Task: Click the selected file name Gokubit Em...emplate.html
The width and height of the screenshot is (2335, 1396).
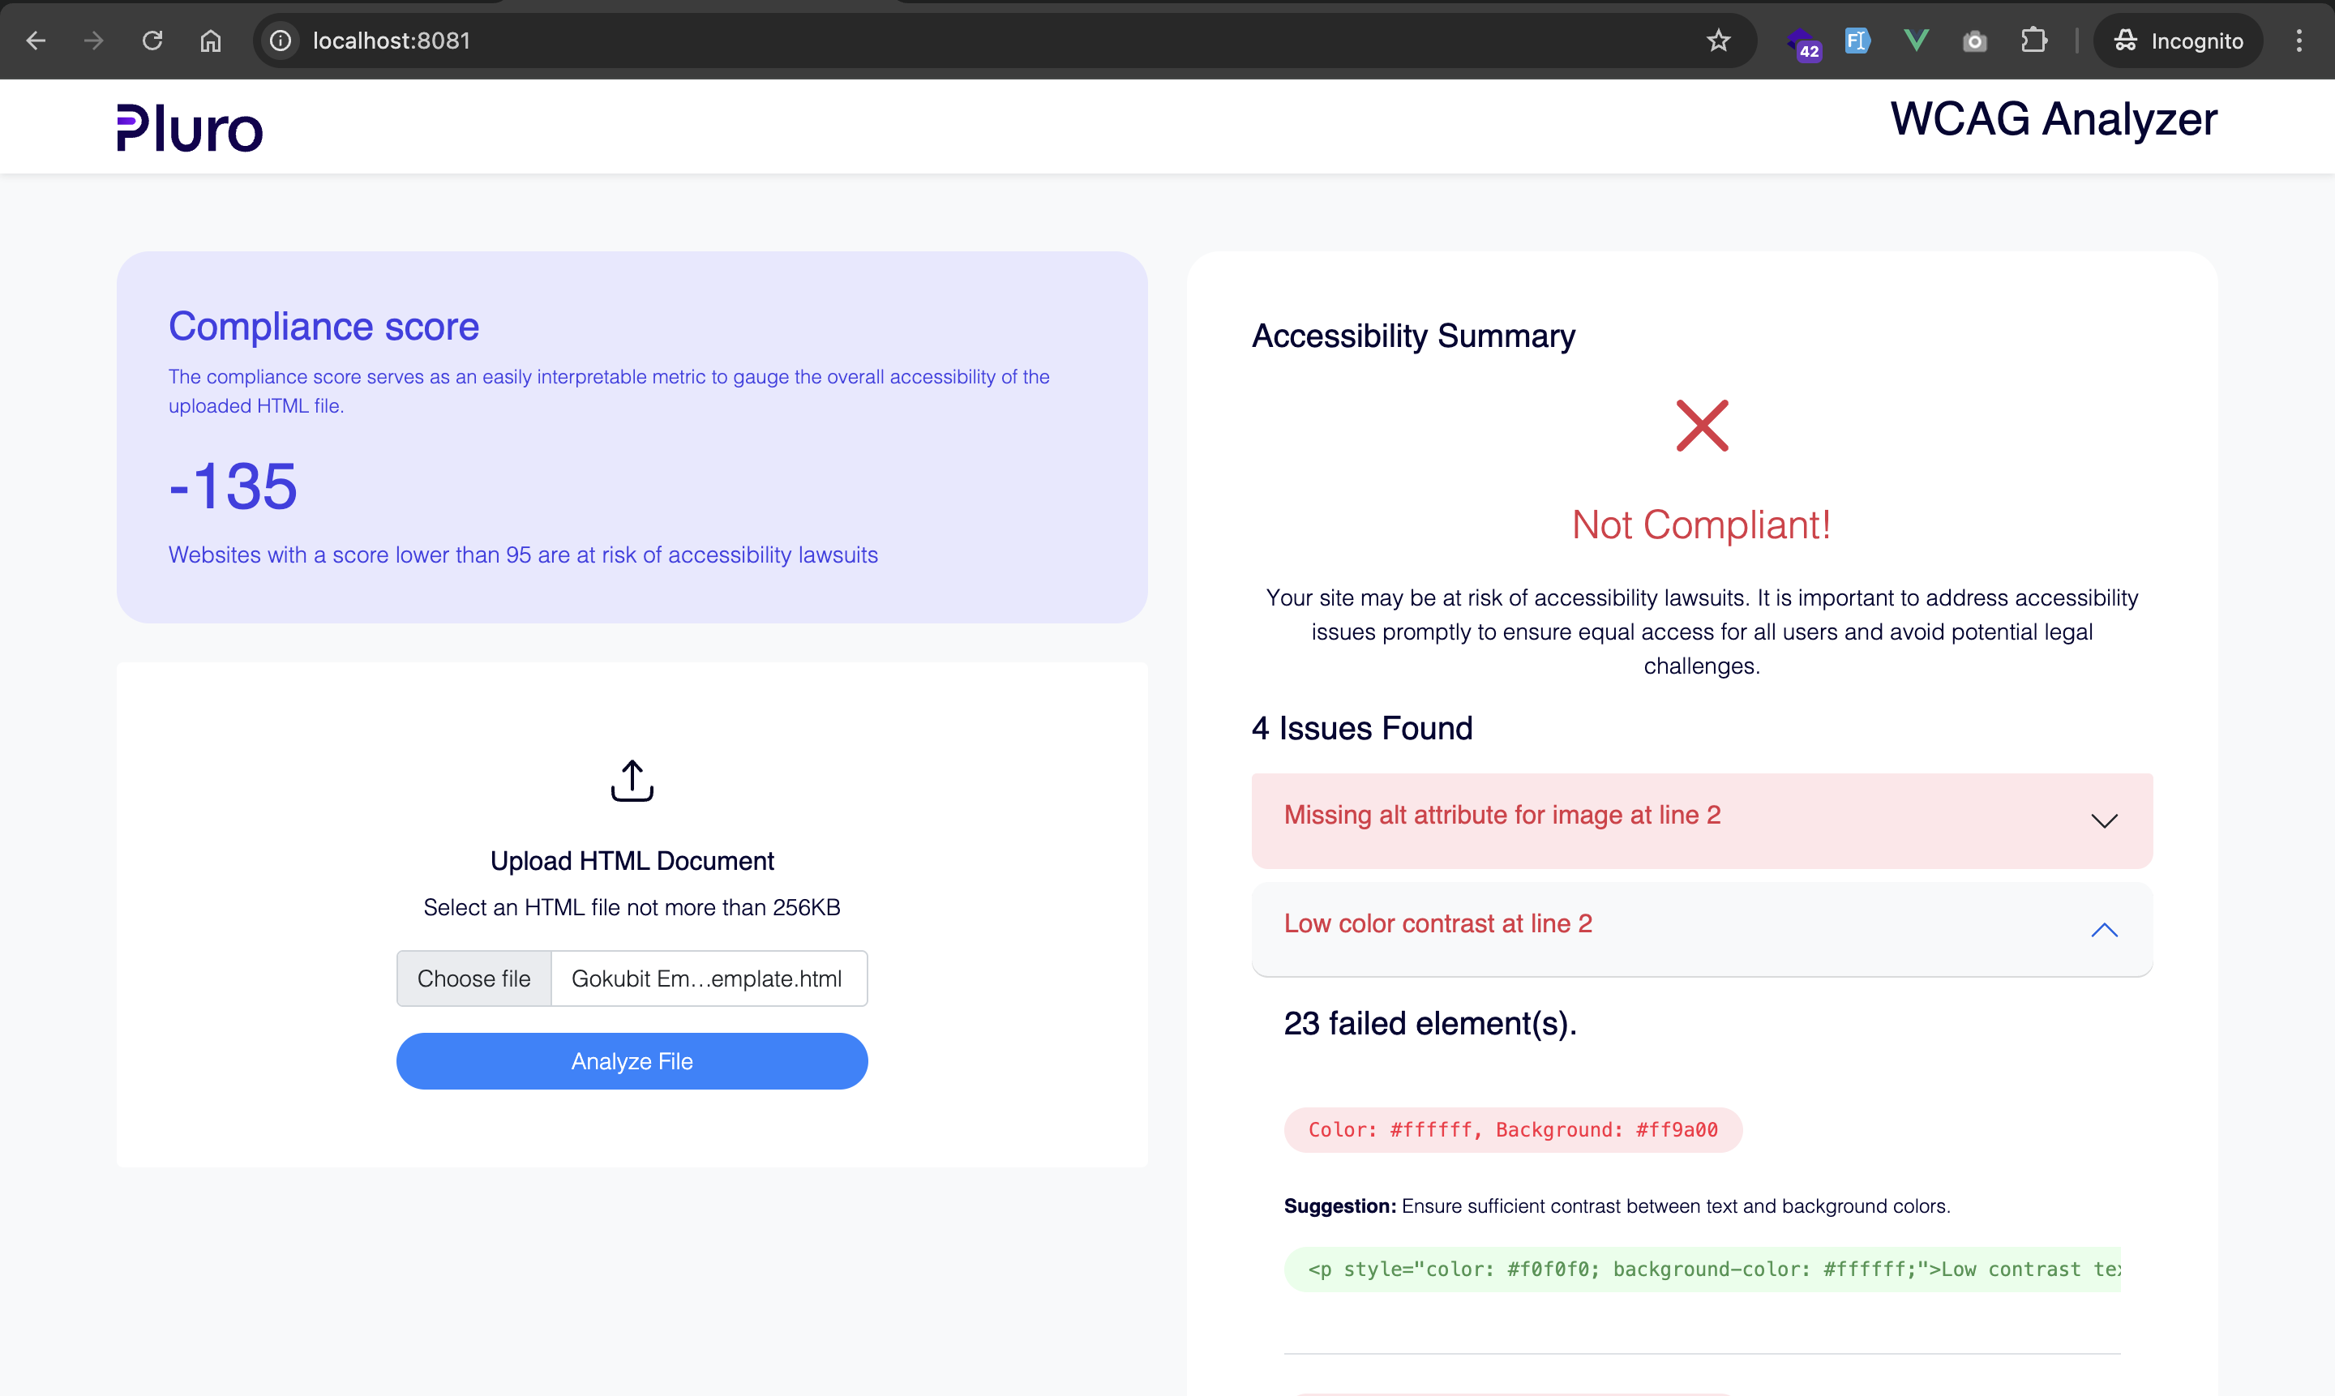Action: [x=706, y=978]
